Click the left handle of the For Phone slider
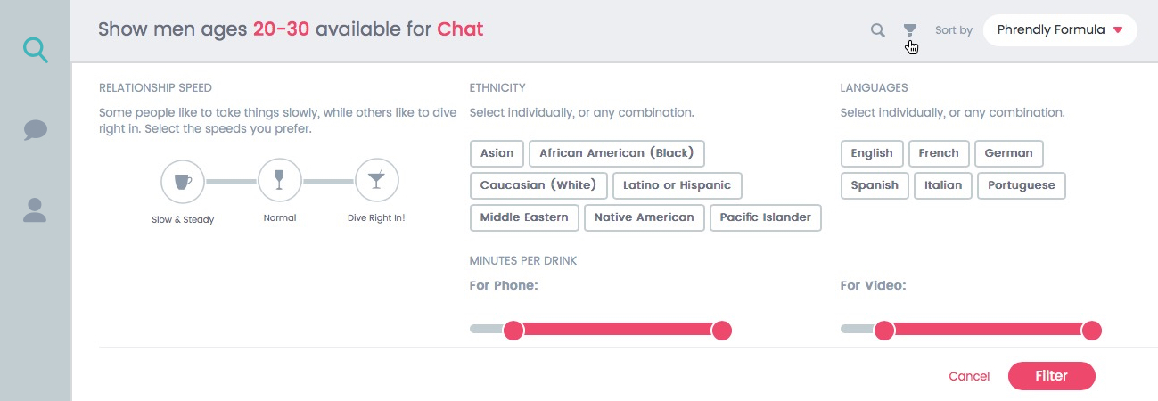Screen dimensions: 1158x401 pos(513,331)
